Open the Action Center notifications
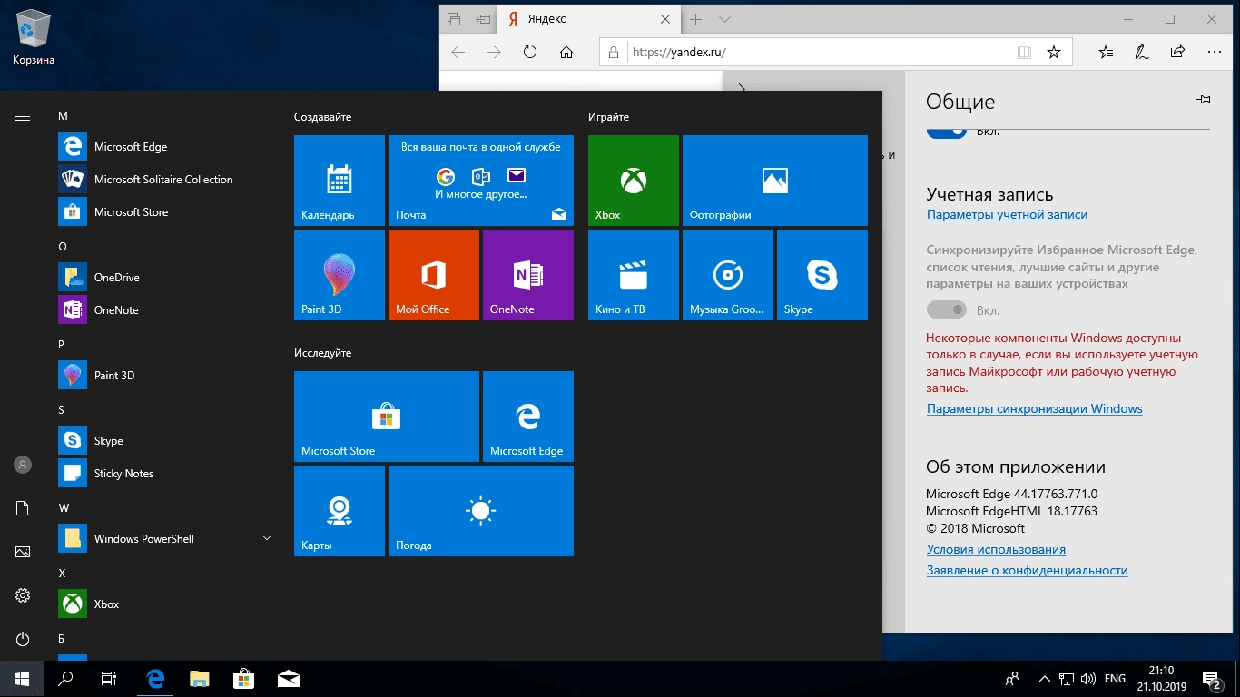The image size is (1240, 697). click(x=1212, y=679)
